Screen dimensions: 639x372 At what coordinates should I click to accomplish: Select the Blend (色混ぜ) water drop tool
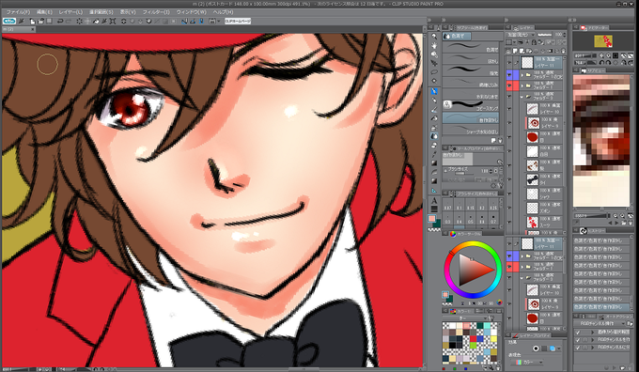click(434, 136)
